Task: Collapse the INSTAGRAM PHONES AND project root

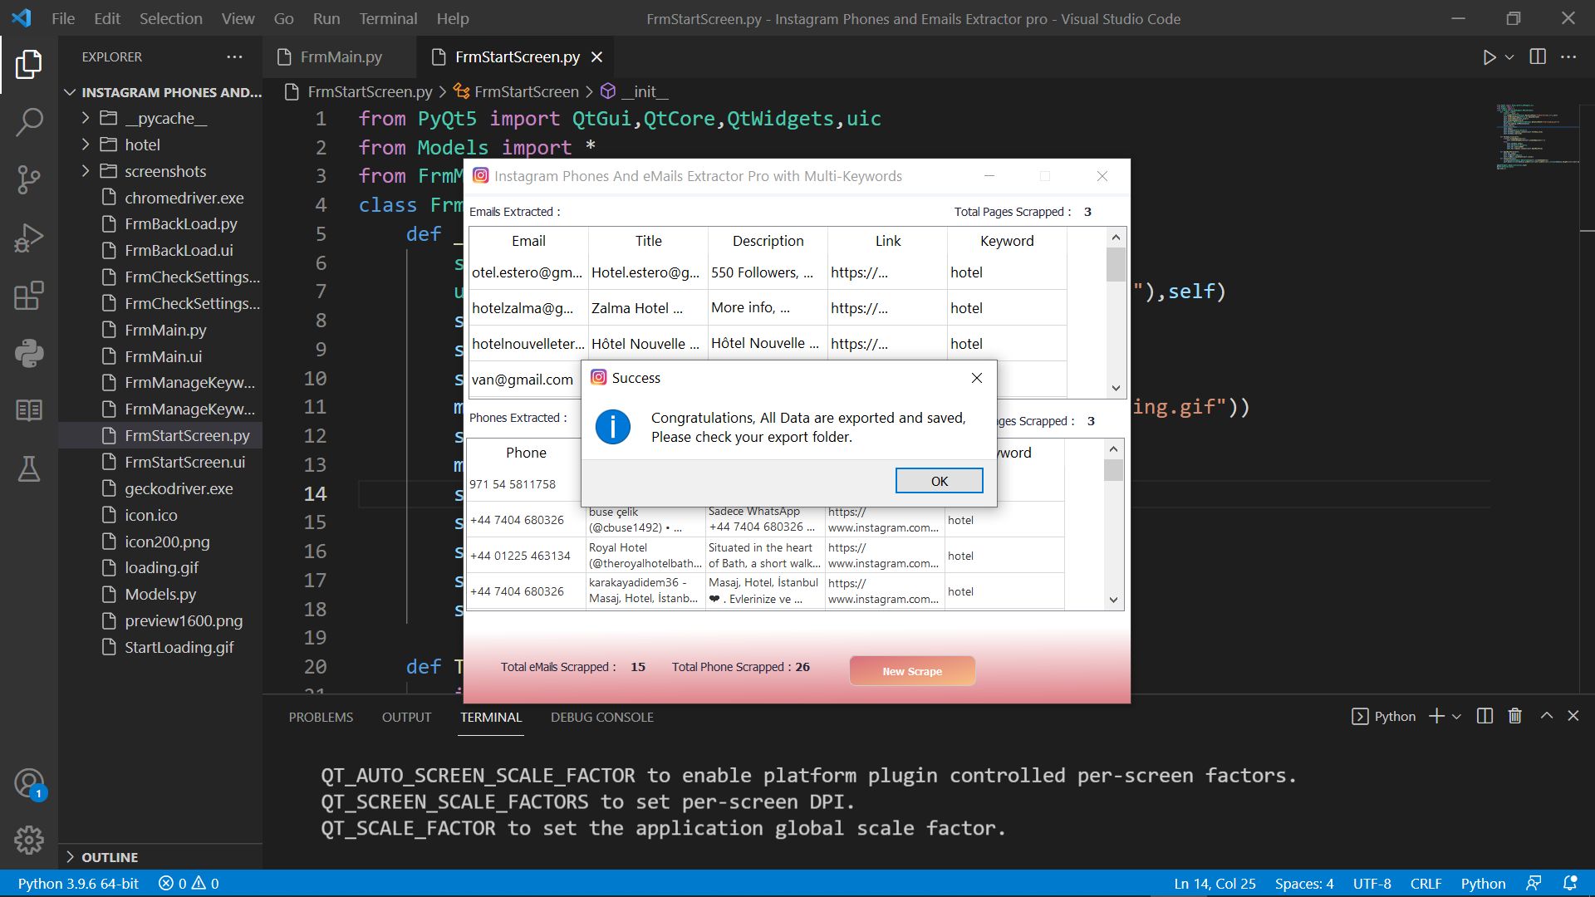Action: pyautogui.click(x=70, y=92)
